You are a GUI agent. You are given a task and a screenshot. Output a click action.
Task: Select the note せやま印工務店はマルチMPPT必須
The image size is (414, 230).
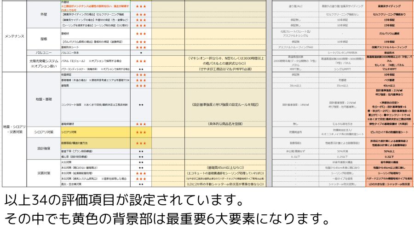225,69
